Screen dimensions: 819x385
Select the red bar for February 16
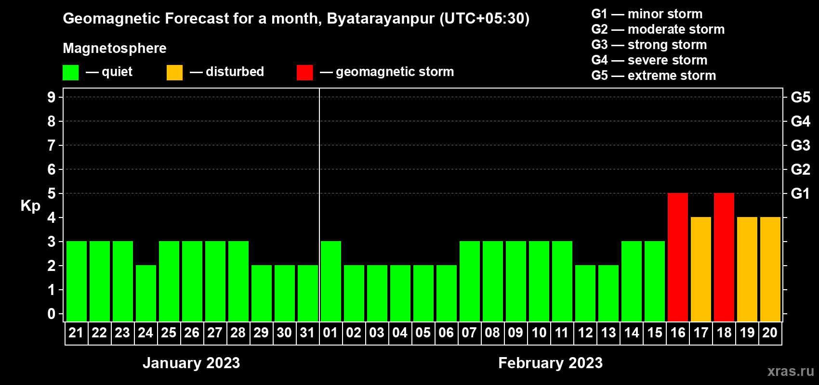[x=678, y=257]
